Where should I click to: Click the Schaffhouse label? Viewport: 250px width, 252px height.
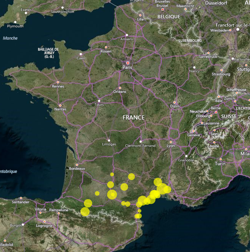click(236, 90)
